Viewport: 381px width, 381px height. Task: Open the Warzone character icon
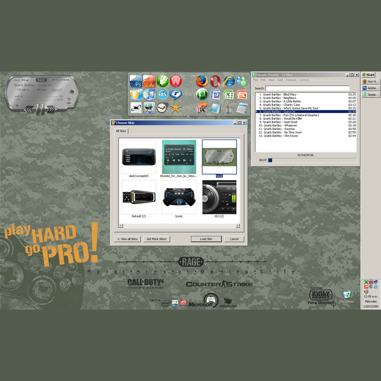coord(149,108)
